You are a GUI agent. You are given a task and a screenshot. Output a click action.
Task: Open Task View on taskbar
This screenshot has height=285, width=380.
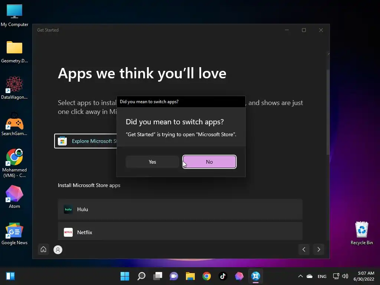[x=157, y=276]
